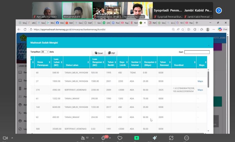Image resolution: width=235 pixels, height=142 pixels.
Task: Open the More options ellipsis icon
Action: [187, 138]
